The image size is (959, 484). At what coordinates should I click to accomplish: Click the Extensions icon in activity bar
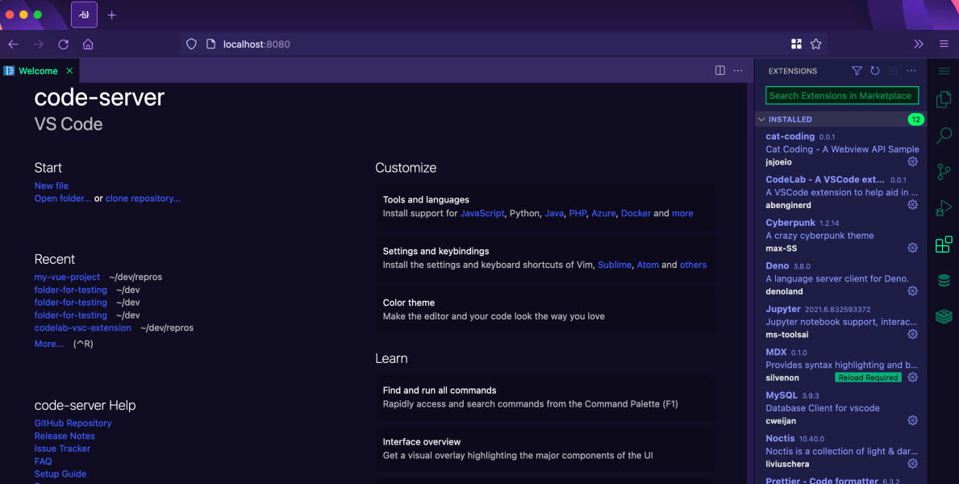(x=943, y=245)
